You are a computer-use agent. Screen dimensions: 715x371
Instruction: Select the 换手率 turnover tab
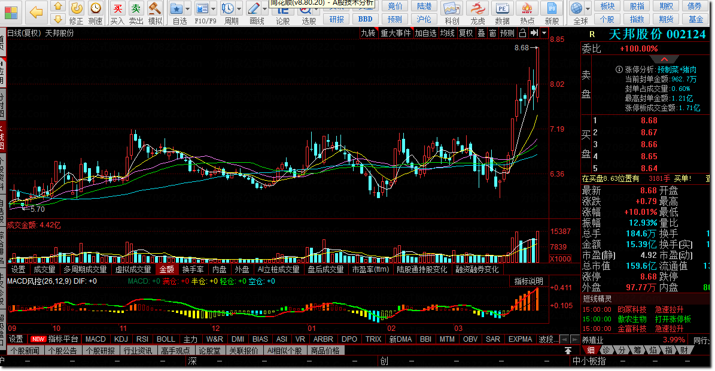click(193, 269)
